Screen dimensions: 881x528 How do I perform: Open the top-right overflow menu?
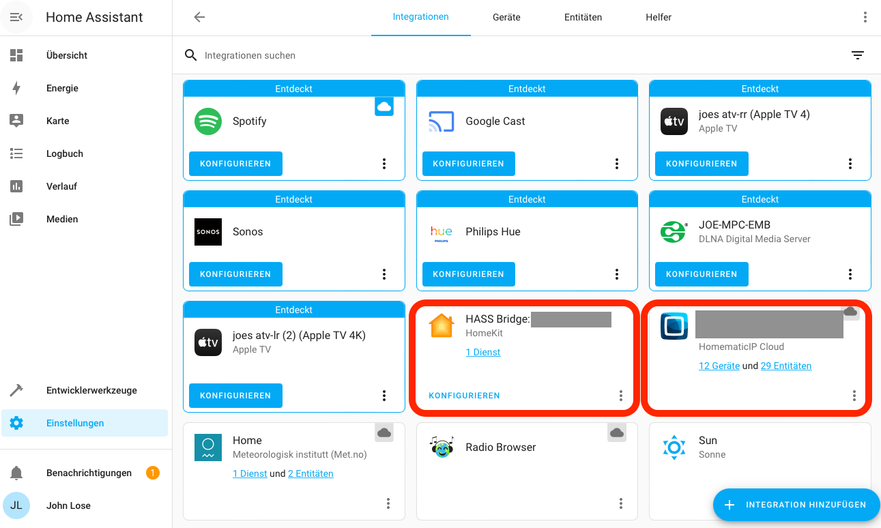pyautogui.click(x=865, y=17)
